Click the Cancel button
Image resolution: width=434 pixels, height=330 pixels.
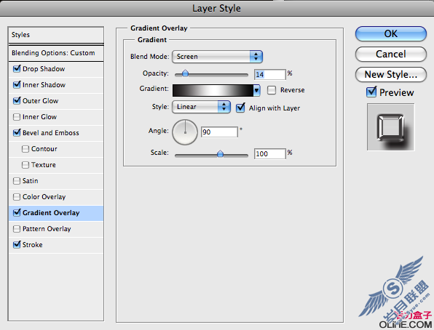pos(391,55)
